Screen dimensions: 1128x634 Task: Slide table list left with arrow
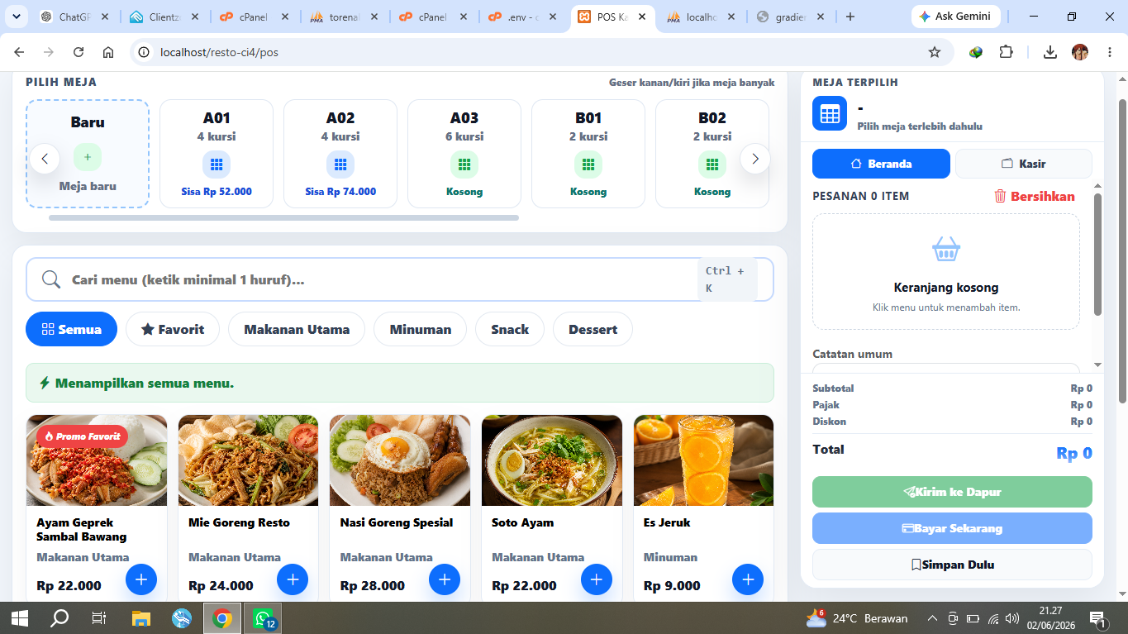pos(45,158)
